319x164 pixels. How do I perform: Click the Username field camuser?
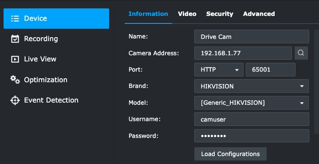[252, 119]
